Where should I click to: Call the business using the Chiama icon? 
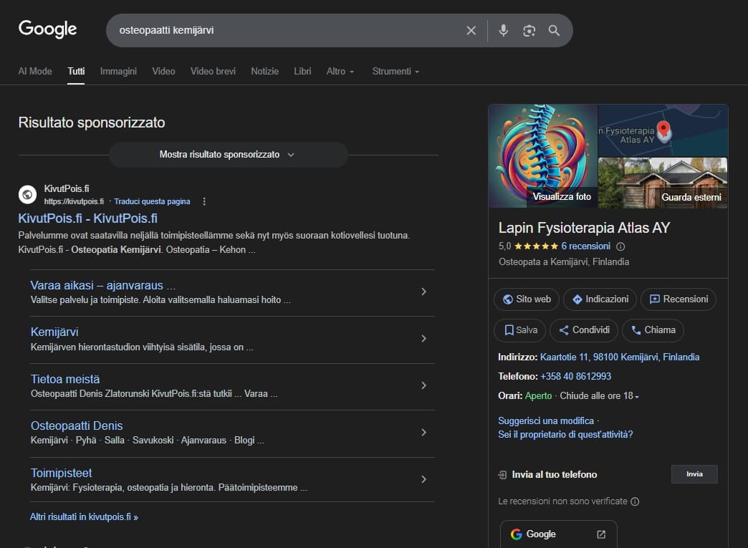(x=652, y=330)
